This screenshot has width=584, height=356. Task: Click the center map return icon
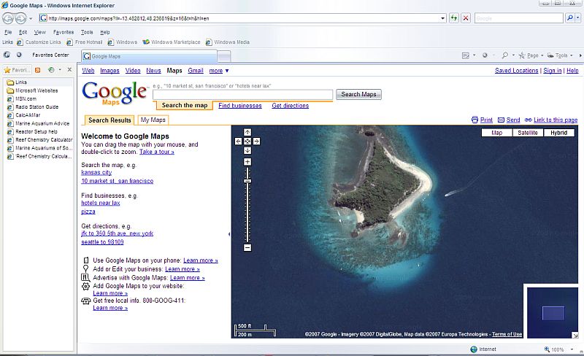[247, 141]
